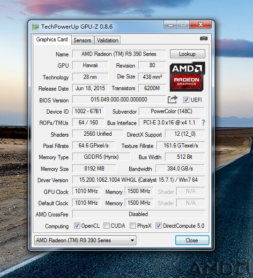Click the camera screenshot icon
Screen dimensions: 253x278
click(x=204, y=38)
